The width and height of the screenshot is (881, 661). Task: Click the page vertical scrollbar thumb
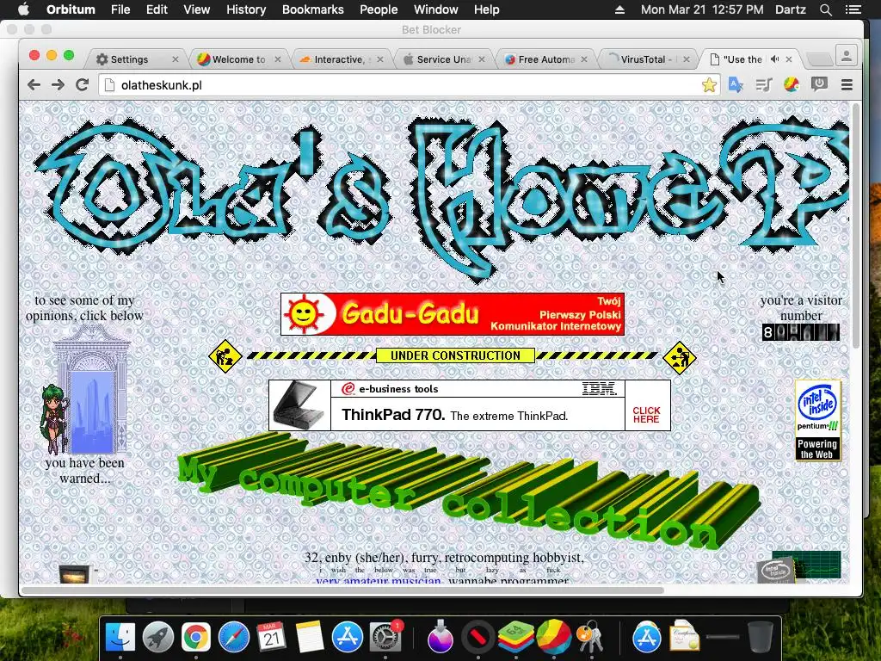[856, 225]
